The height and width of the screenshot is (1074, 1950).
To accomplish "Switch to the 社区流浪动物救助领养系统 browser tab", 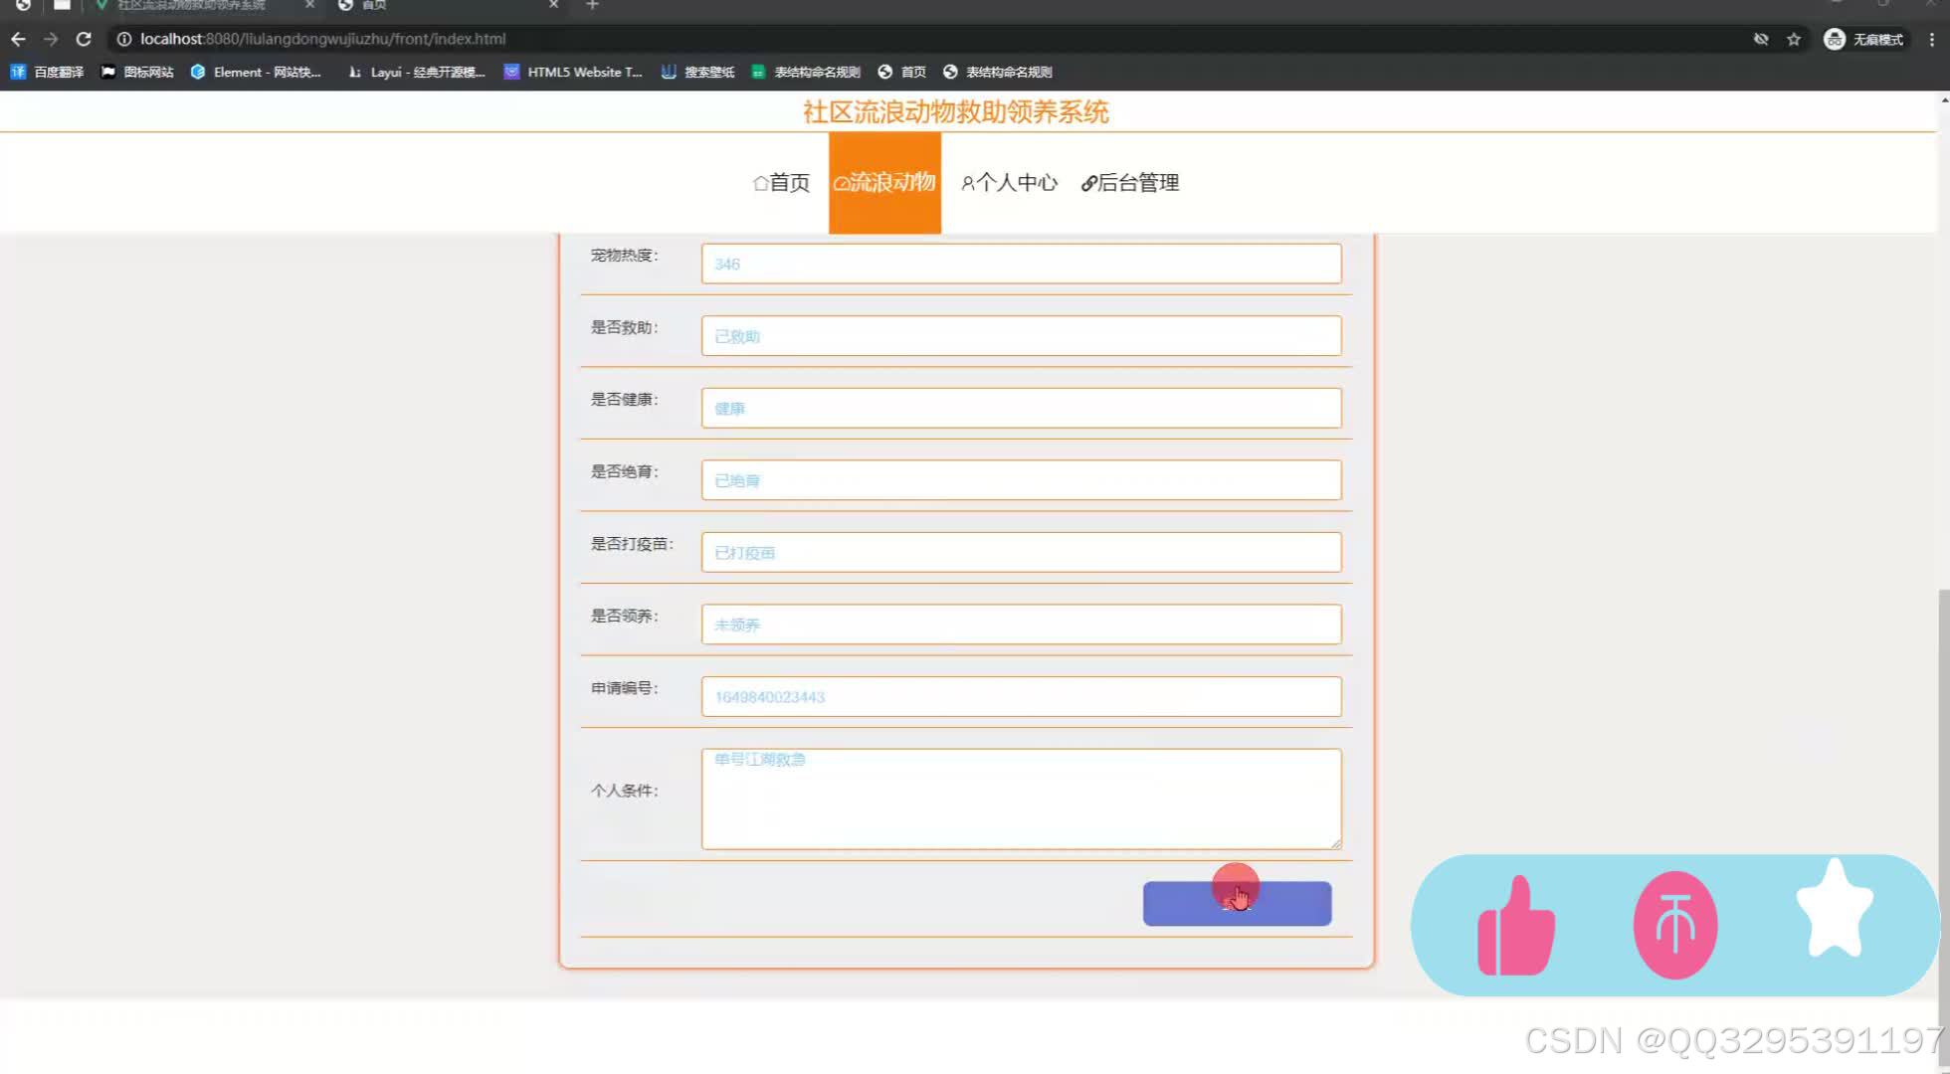I will pyautogui.click(x=204, y=6).
